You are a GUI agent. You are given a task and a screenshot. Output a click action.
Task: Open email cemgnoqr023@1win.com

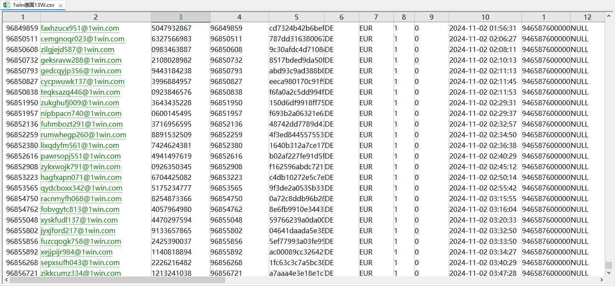coord(83,39)
